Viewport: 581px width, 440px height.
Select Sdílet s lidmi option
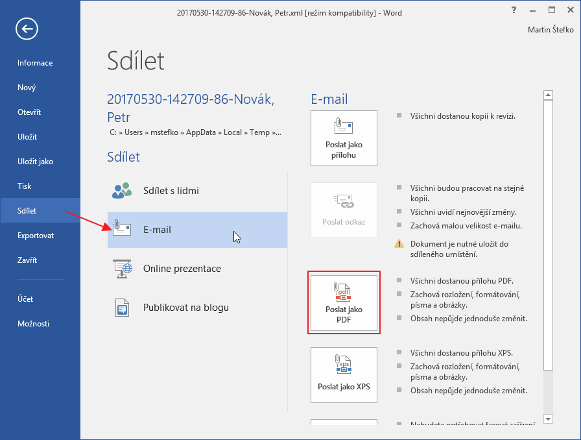(x=197, y=191)
